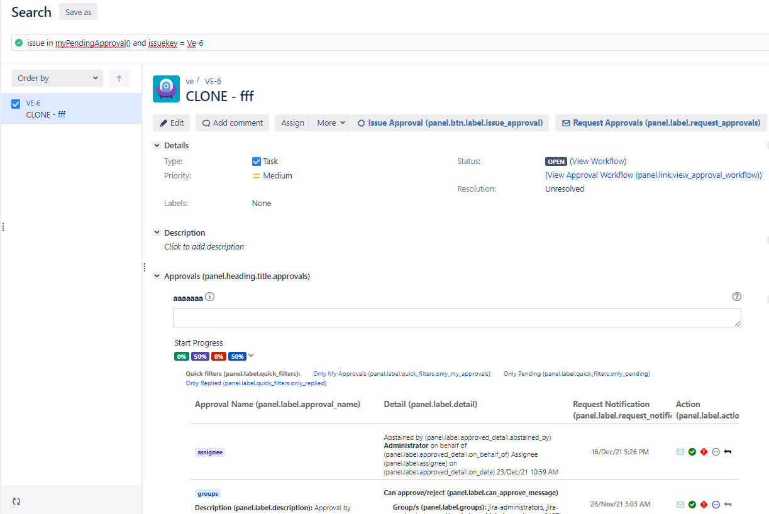Collapse the Details section
Image resolution: width=769 pixels, height=514 pixels.
[157, 146]
